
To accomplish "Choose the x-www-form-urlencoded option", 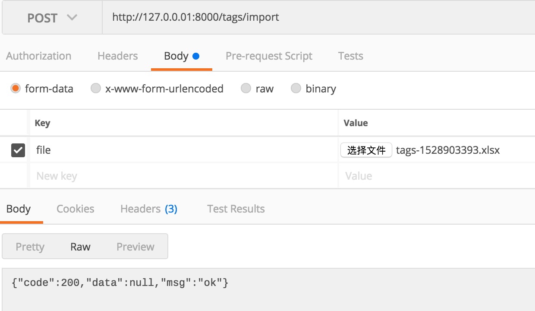I will click(x=95, y=89).
